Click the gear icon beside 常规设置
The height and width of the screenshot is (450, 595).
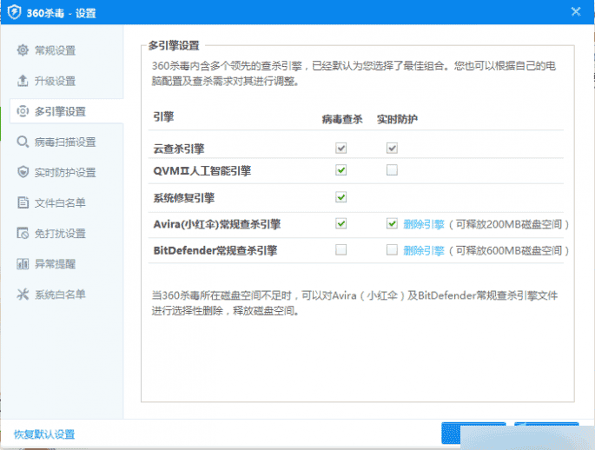click(x=23, y=50)
